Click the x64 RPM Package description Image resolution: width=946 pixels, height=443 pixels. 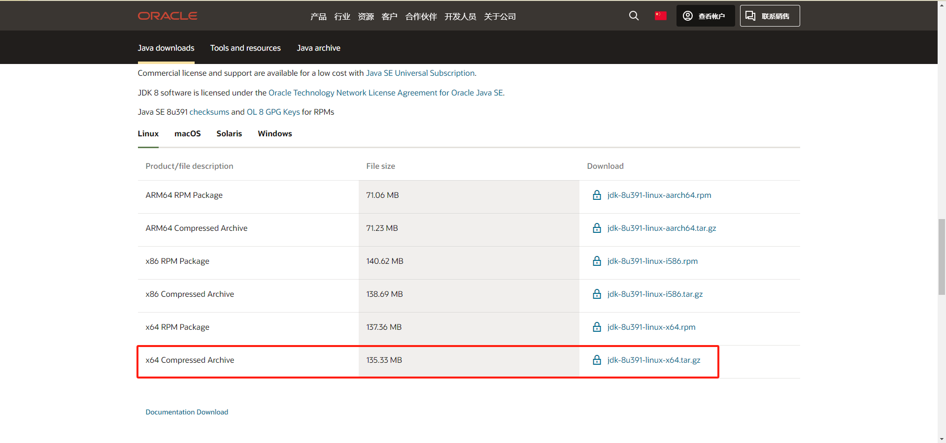[177, 327]
